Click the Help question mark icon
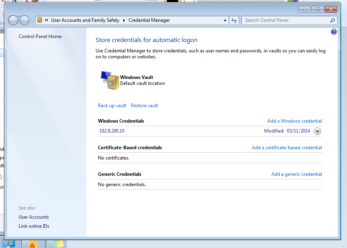347x248 pixels. [334, 32]
